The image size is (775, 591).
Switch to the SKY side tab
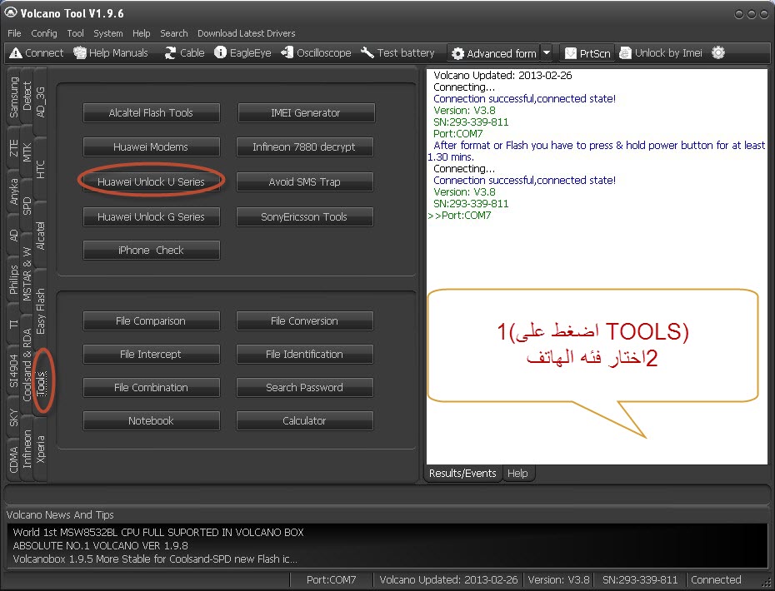click(13, 418)
